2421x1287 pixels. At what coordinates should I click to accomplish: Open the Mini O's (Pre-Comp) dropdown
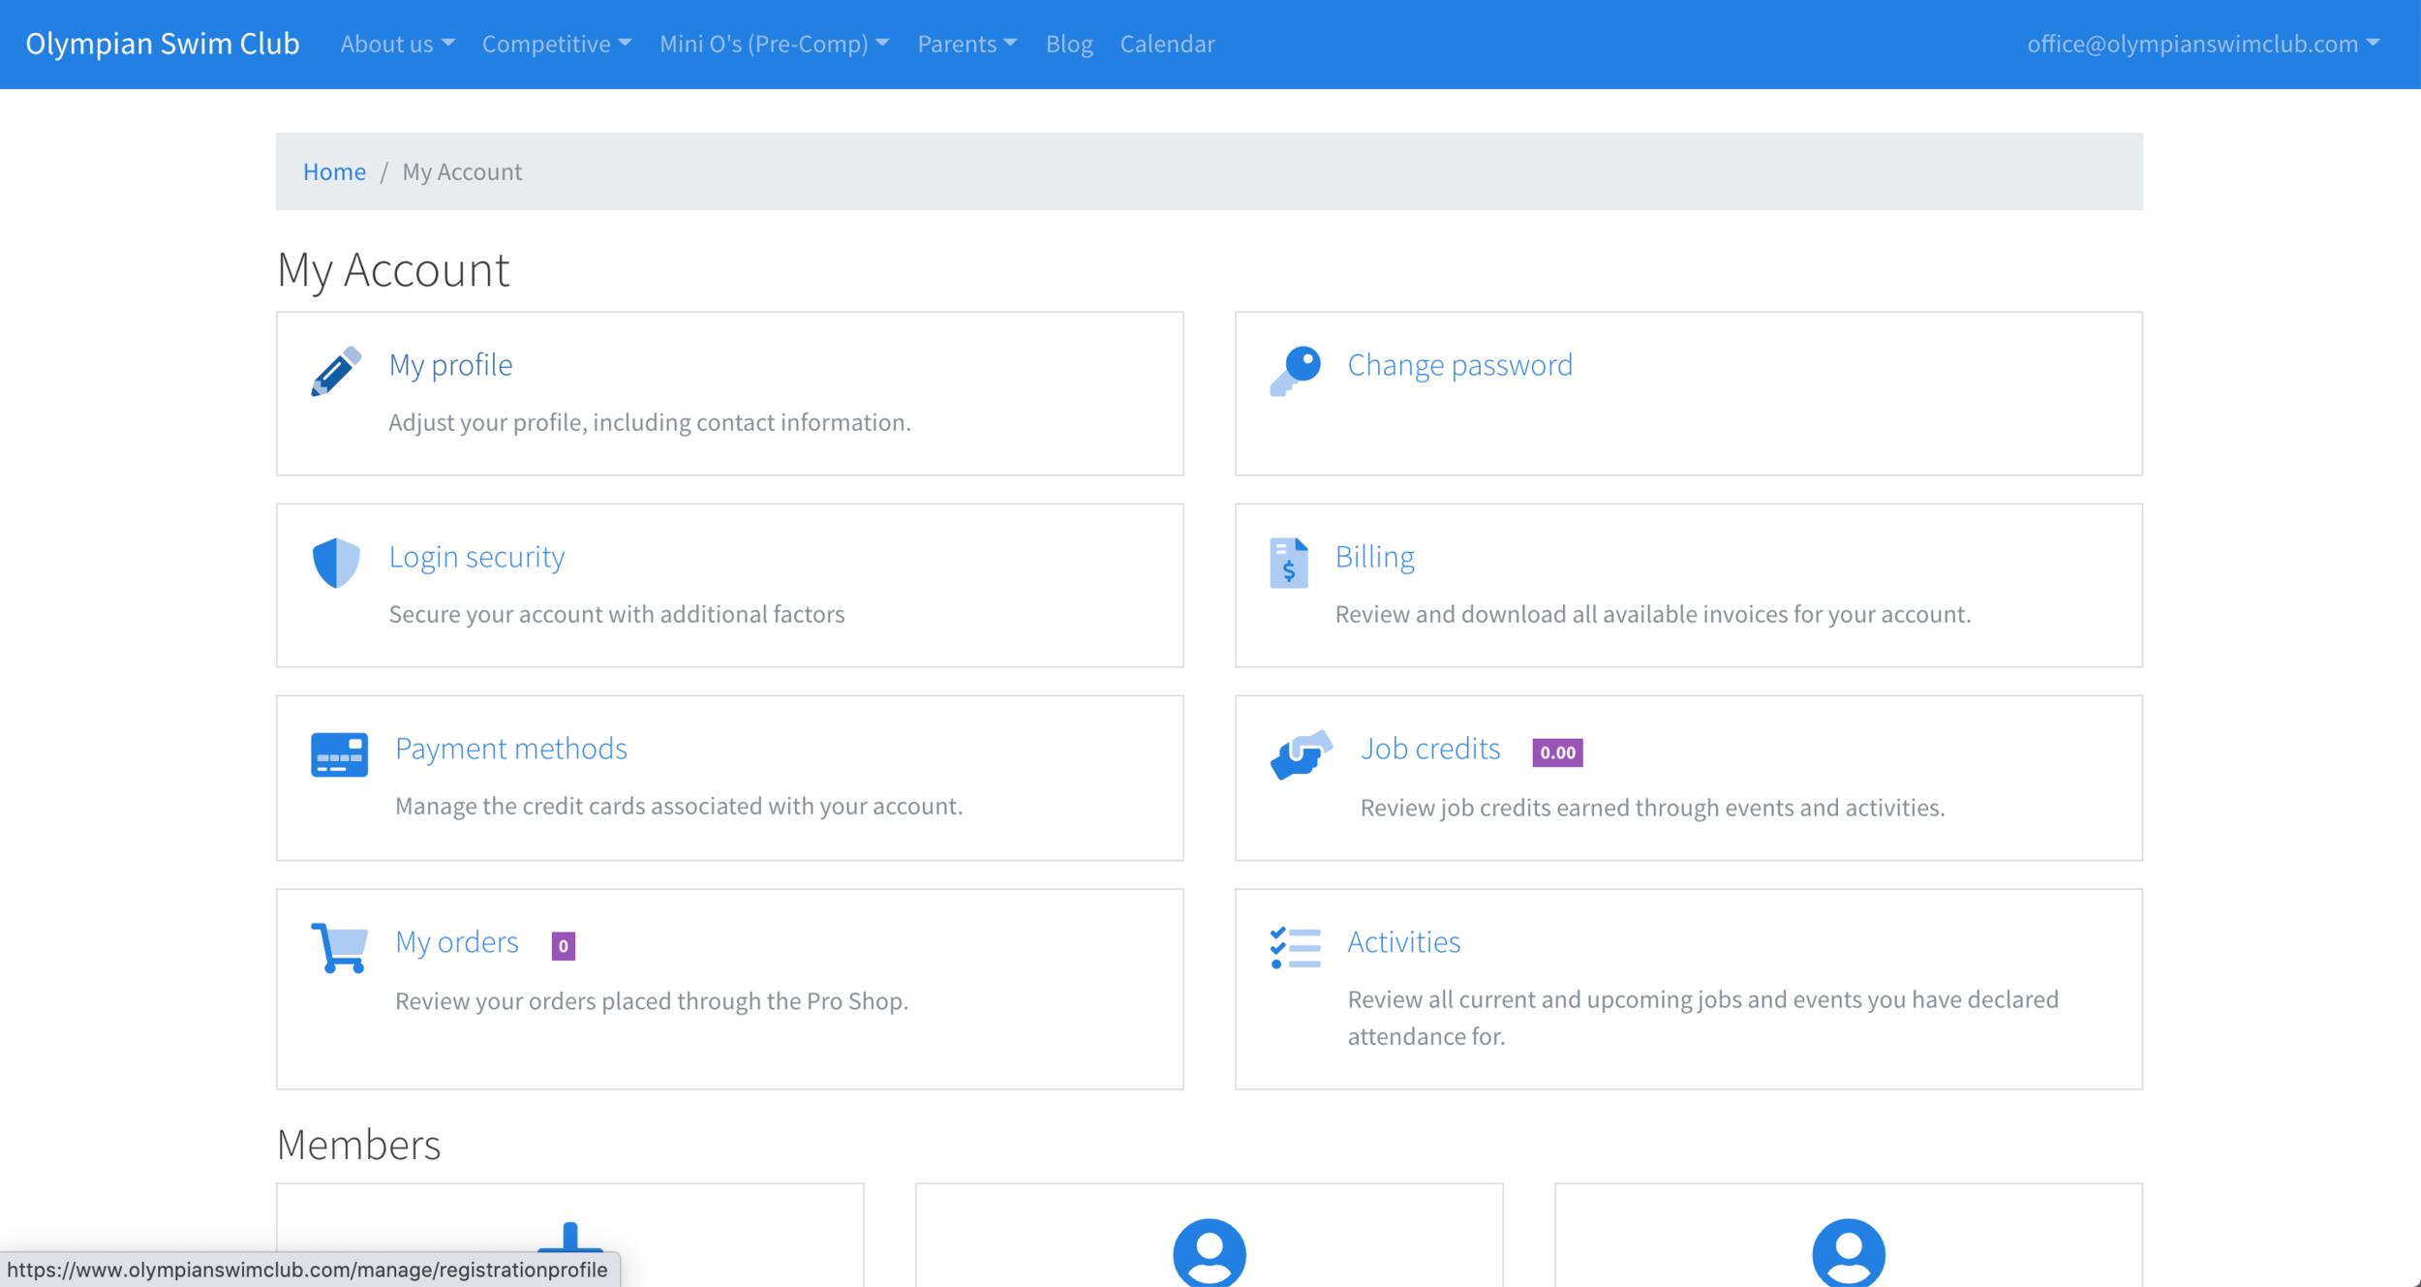(x=774, y=44)
